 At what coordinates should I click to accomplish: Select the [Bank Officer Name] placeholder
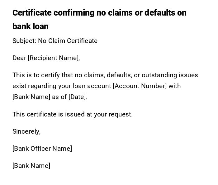tap(42, 149)
